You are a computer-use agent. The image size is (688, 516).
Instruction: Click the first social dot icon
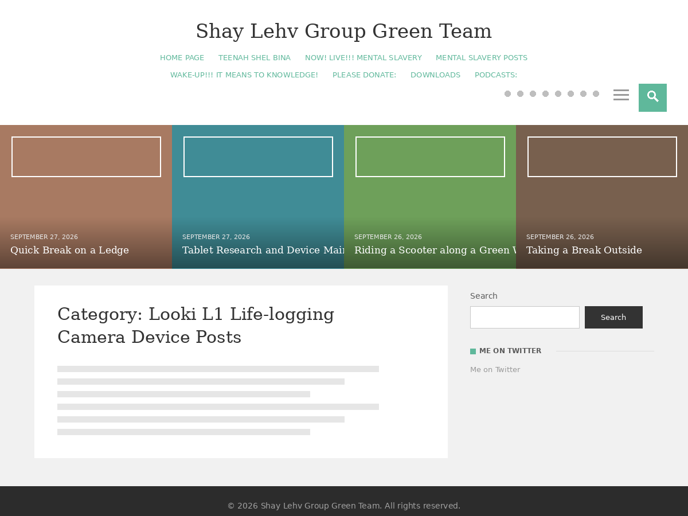507,94
